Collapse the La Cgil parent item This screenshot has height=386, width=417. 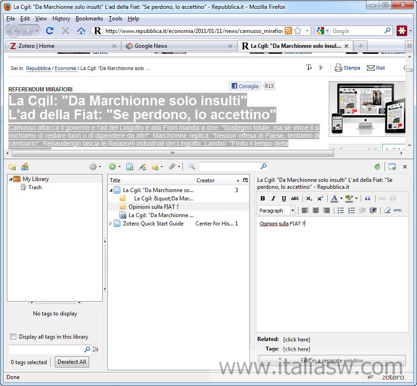[x=111, y=190]
